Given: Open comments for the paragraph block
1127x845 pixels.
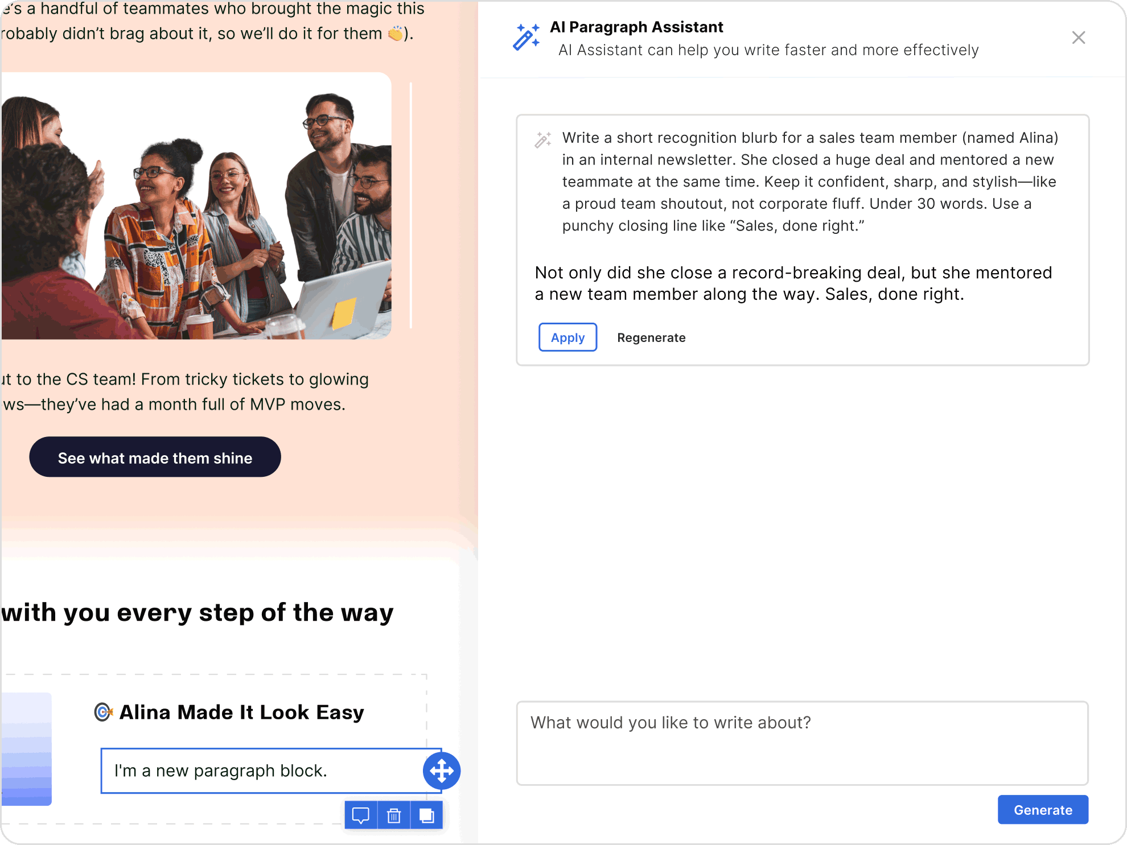Looking at the screenshot, I should pyautogui.click(x=361, y=815).
